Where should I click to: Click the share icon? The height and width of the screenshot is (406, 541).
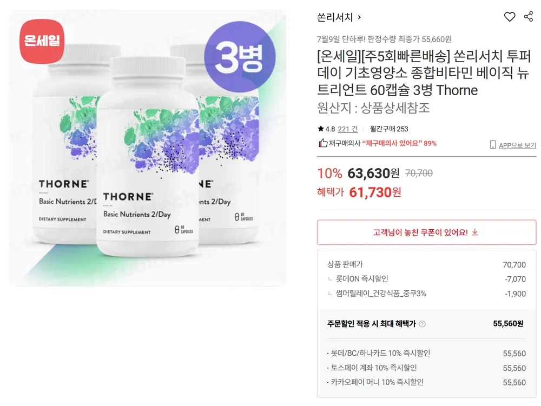528,17
